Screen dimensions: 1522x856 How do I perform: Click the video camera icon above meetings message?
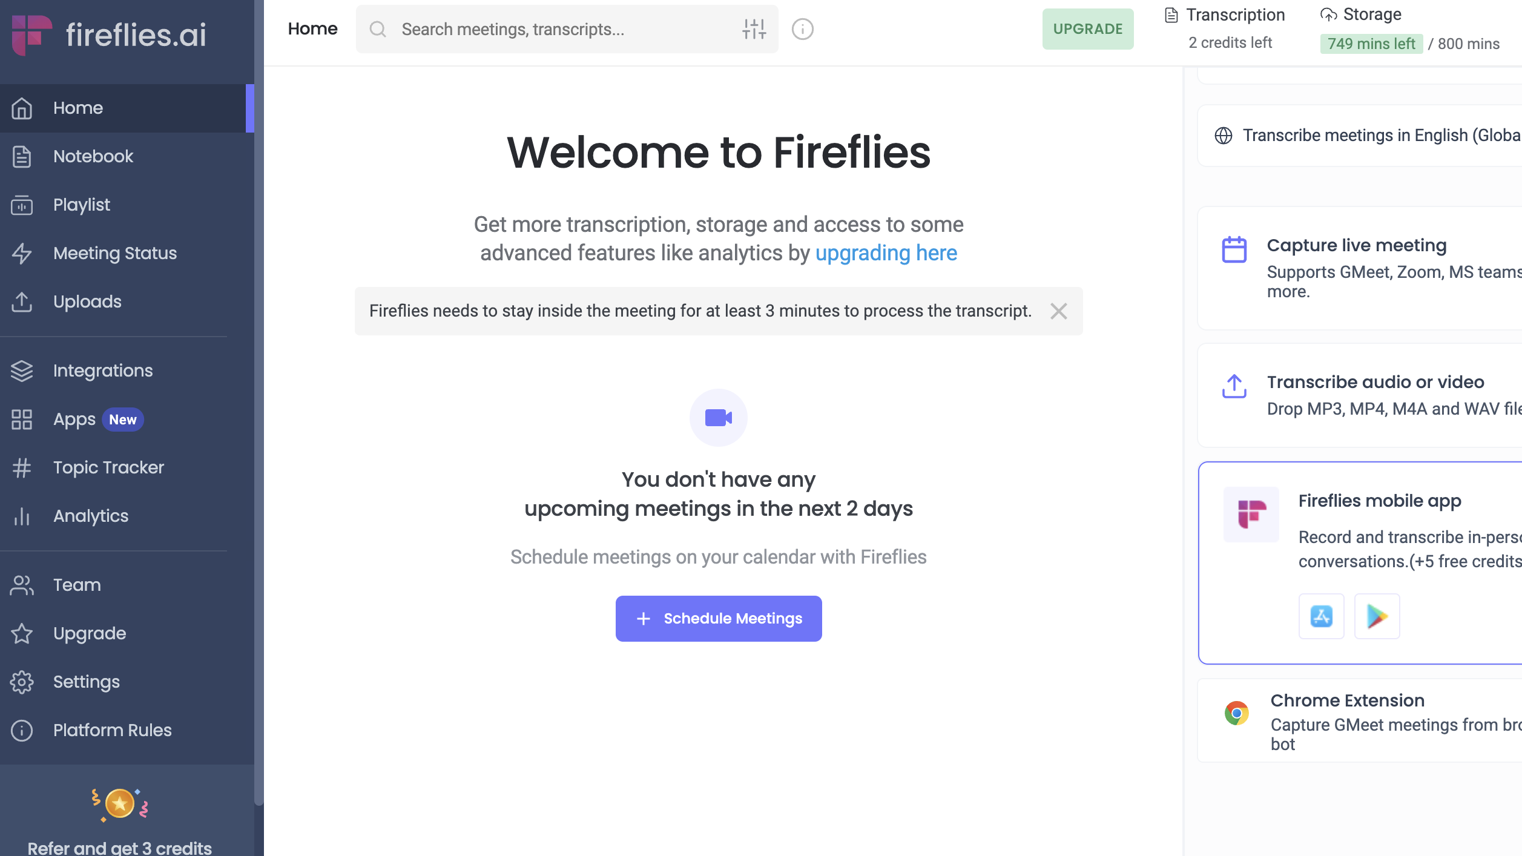coord(718,418)
